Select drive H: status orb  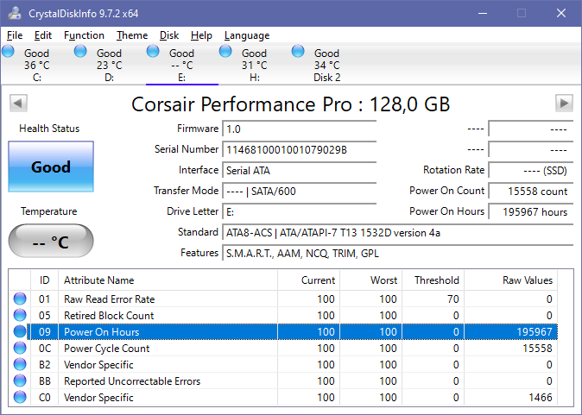[226, 53]
